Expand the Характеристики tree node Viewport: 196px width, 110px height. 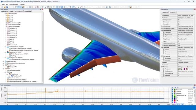3,61
